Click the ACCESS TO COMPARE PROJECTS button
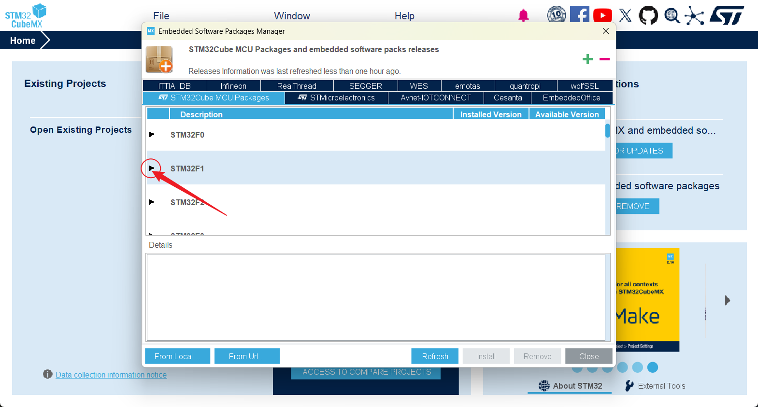 pos(366,372)
